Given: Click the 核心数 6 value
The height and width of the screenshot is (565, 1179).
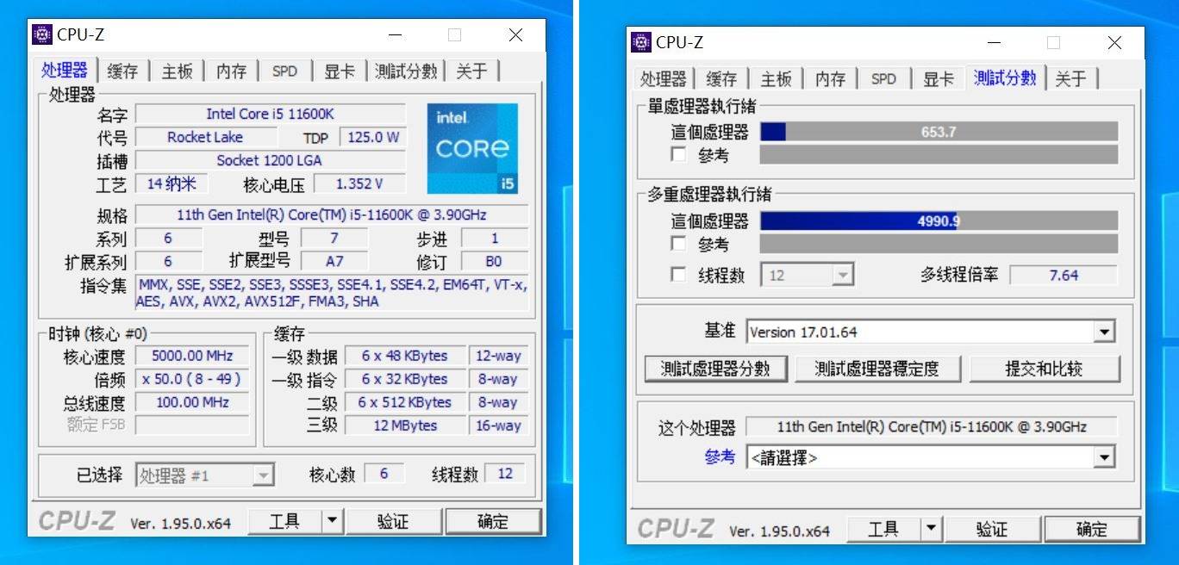Looking at the screenshot, I should [x=384, y=474].
